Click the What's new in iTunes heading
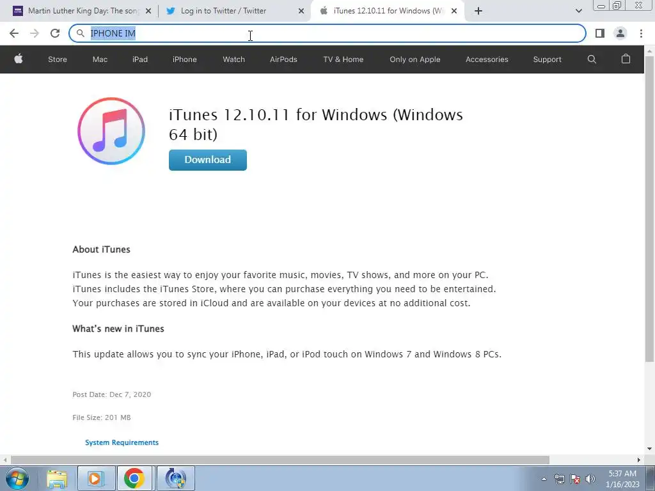 click(118, 329)
